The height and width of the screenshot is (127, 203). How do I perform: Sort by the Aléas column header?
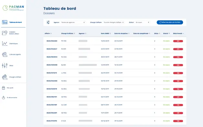[157, 34]
